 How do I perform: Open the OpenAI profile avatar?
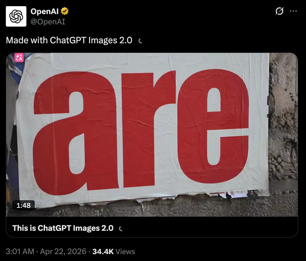tap(16, 16)
